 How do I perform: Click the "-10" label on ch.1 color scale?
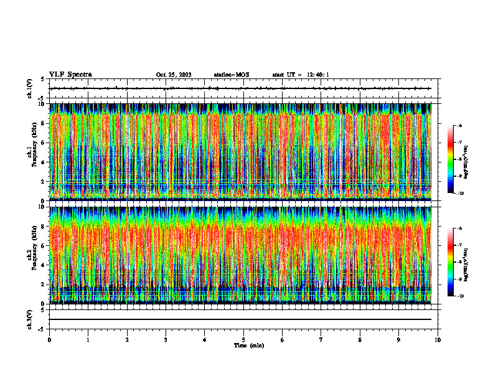coord(461,194)
